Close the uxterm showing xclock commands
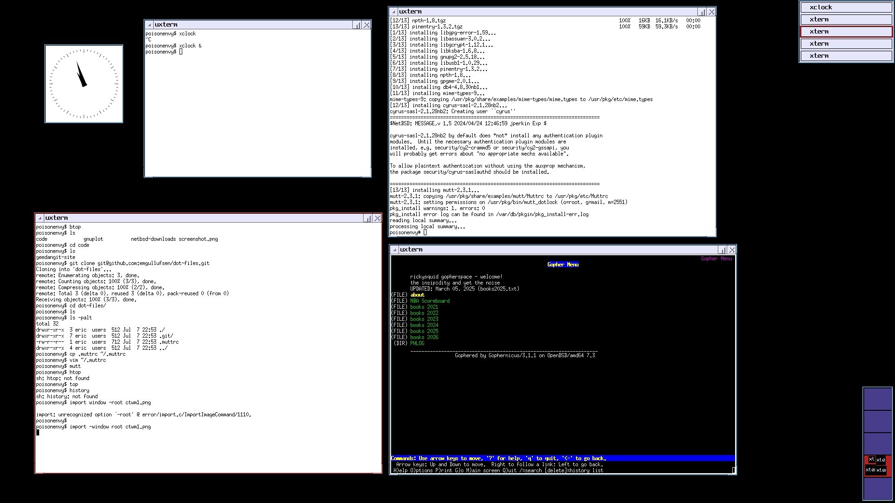This screenshot has width=895, height=503. pos(367,25)
